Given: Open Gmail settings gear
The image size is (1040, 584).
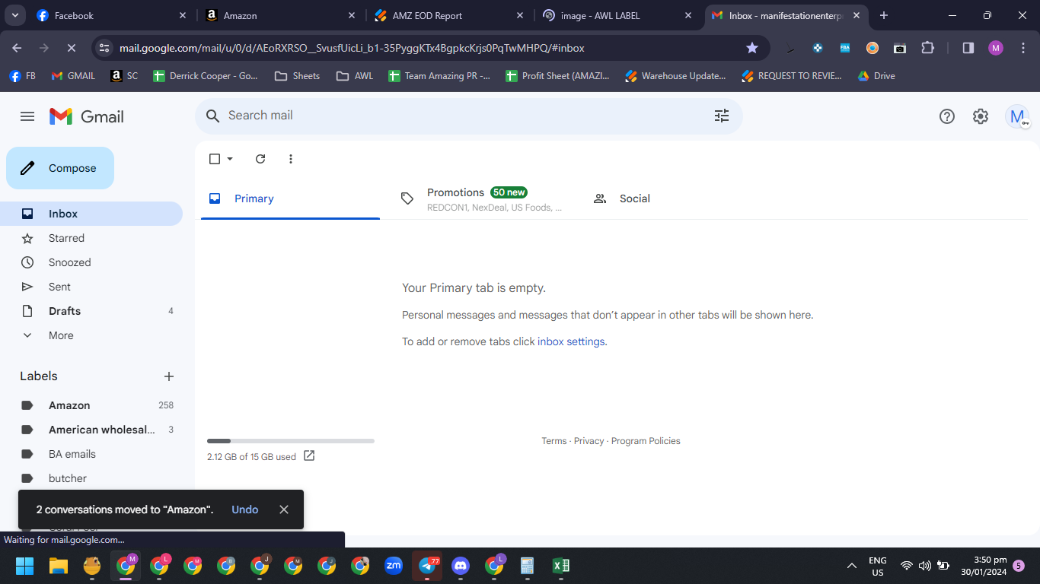Looking at the screenshot, I should [x=981, y=116].
